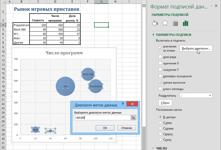Open the pane options dropdown arrow
Viewport: 221px width, 150px height.
coord(211,6)
